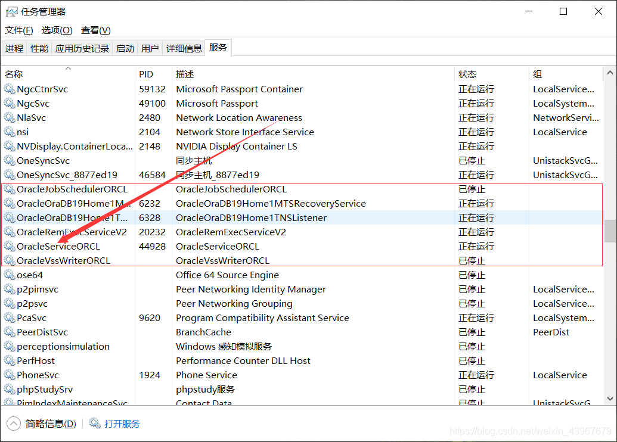Click the gear icon beside PerfHost
The width and height of the screenshot is (617, 442).
tap(10, 360)
